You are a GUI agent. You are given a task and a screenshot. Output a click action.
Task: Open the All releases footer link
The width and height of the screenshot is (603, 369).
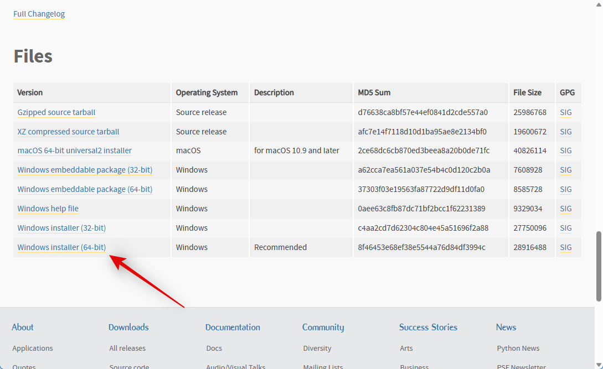click(x=127, y=348)
